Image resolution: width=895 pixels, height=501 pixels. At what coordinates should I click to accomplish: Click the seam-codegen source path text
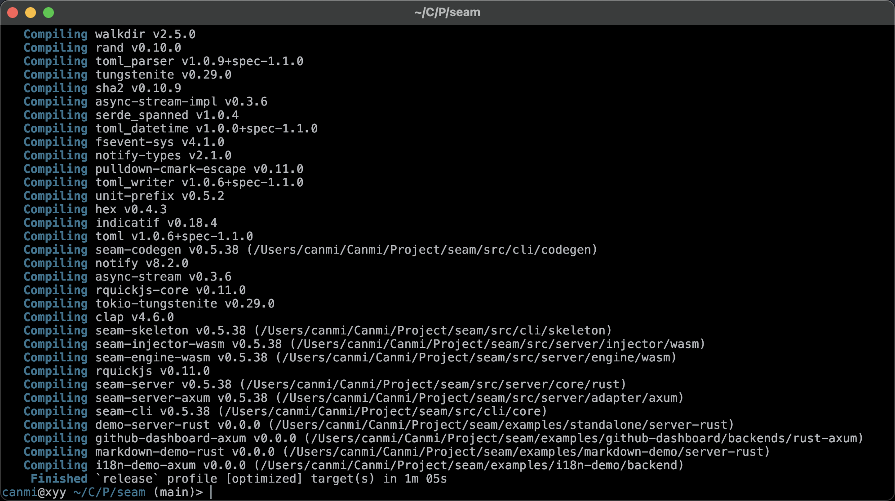coord(422,250)
